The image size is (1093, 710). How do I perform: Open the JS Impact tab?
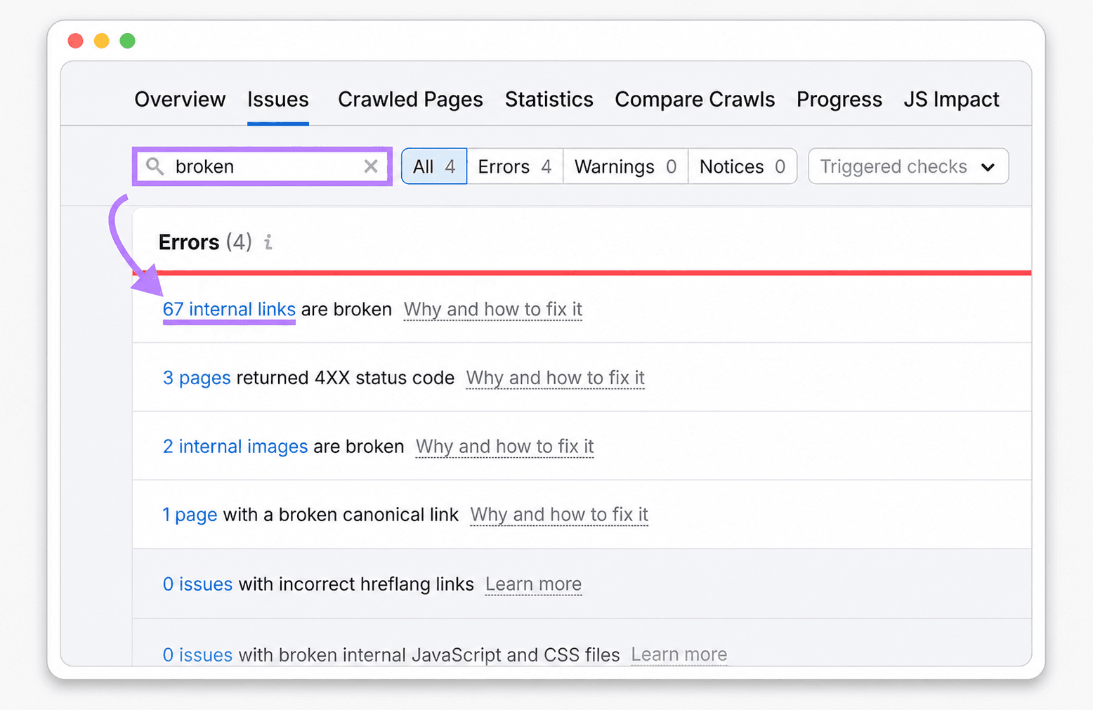tap(951, 99)
